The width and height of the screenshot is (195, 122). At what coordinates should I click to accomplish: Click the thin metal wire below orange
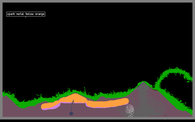[x=72, y=107]
